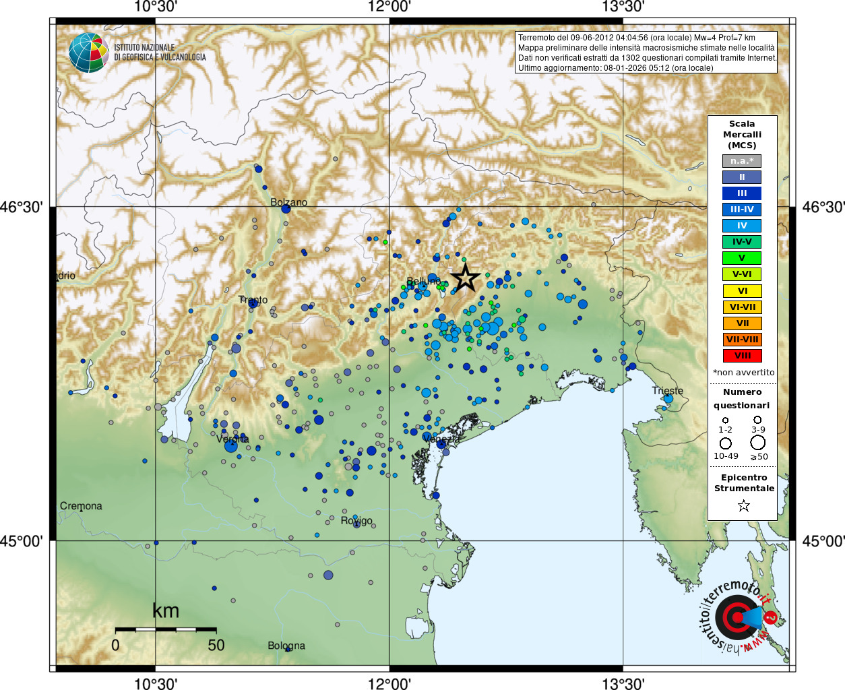845x690 pixels.
Task: Click the Trieste city label
Action: [667, 391]
